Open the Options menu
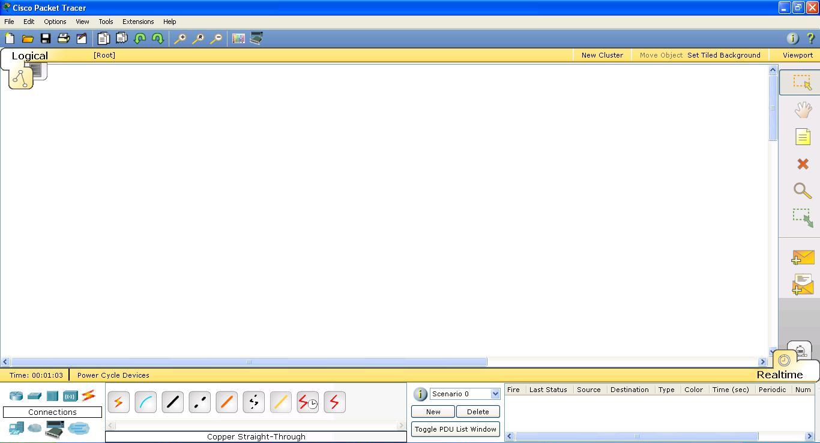Screen dimensions: 820x443 point(55,22)
